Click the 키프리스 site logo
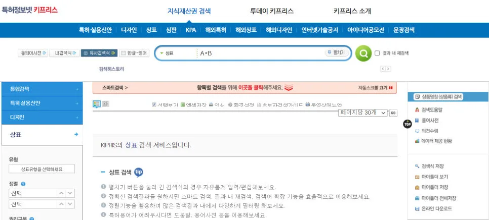 click(x=30, y=10)
